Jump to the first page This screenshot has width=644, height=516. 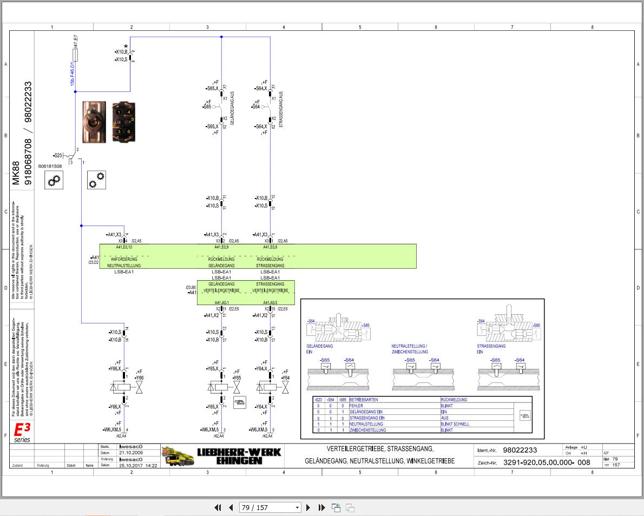(x=218, y=508)
